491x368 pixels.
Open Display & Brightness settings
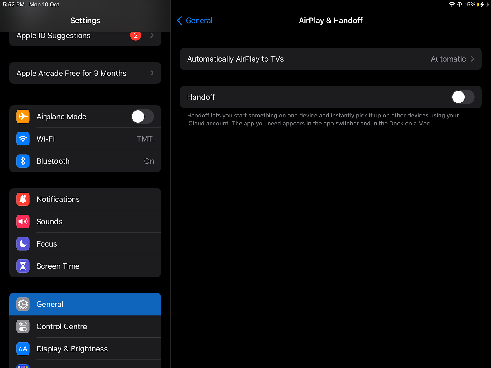[85, 349]
